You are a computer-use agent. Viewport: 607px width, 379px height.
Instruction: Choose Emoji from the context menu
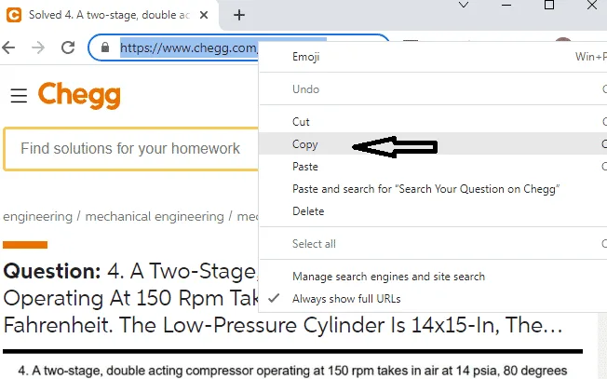432,57
